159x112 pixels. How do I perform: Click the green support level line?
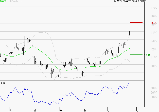click(136, 55)
